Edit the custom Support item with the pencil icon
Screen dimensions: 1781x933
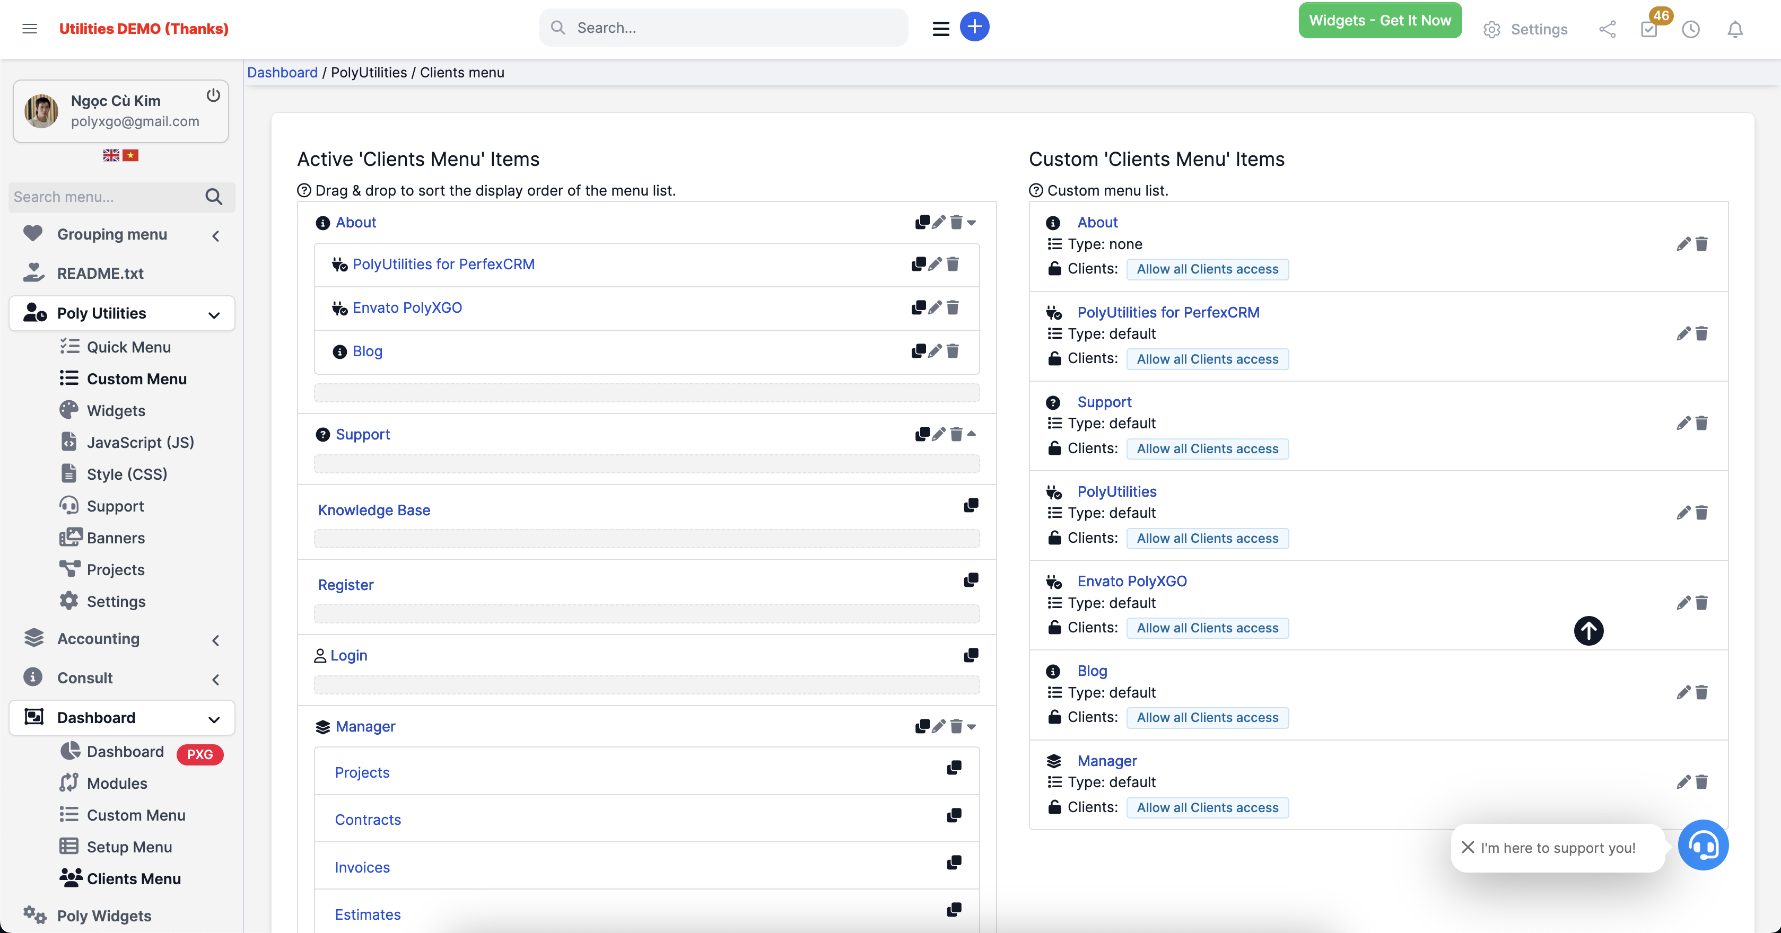1683,423
